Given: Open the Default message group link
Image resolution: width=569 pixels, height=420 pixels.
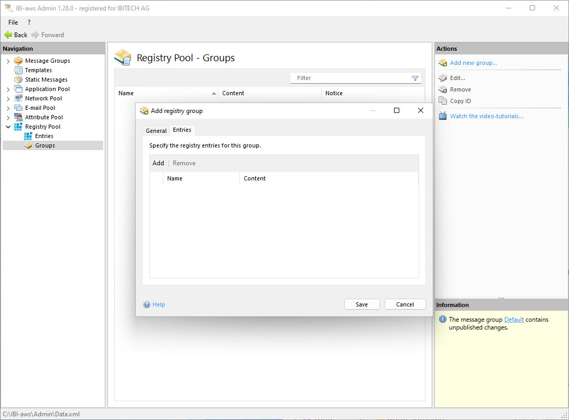Looking at the screenshot, I should (x=513, y=320).
